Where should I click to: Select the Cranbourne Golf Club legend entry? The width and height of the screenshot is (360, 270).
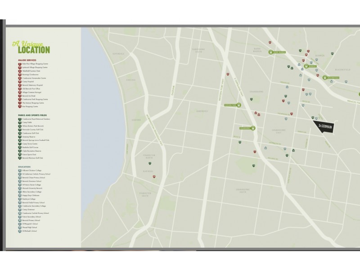[x=31, y=133]
